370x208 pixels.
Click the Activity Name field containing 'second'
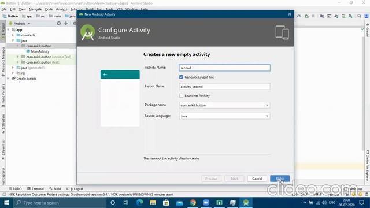[224, 68]
